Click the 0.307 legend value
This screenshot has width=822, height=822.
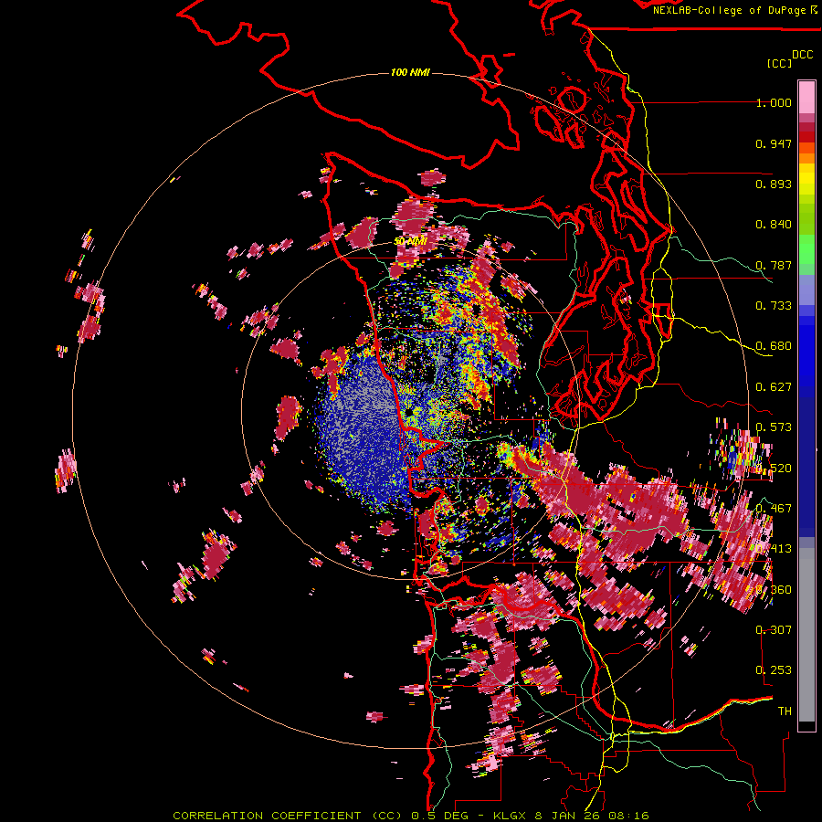click(x=774, y=629)
